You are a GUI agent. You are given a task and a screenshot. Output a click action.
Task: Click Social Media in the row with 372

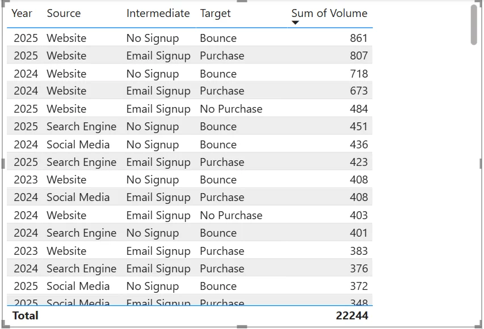point(78,287)
